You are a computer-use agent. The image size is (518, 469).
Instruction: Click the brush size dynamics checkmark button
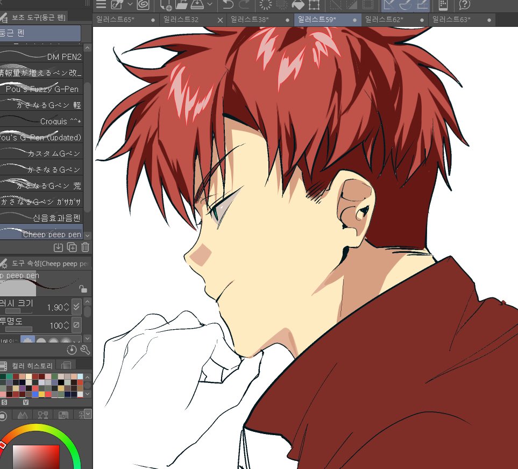pyautogui.click(x=76, y=307)
